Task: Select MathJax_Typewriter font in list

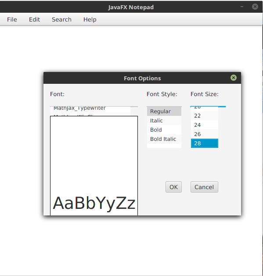Action: point(90,109)
